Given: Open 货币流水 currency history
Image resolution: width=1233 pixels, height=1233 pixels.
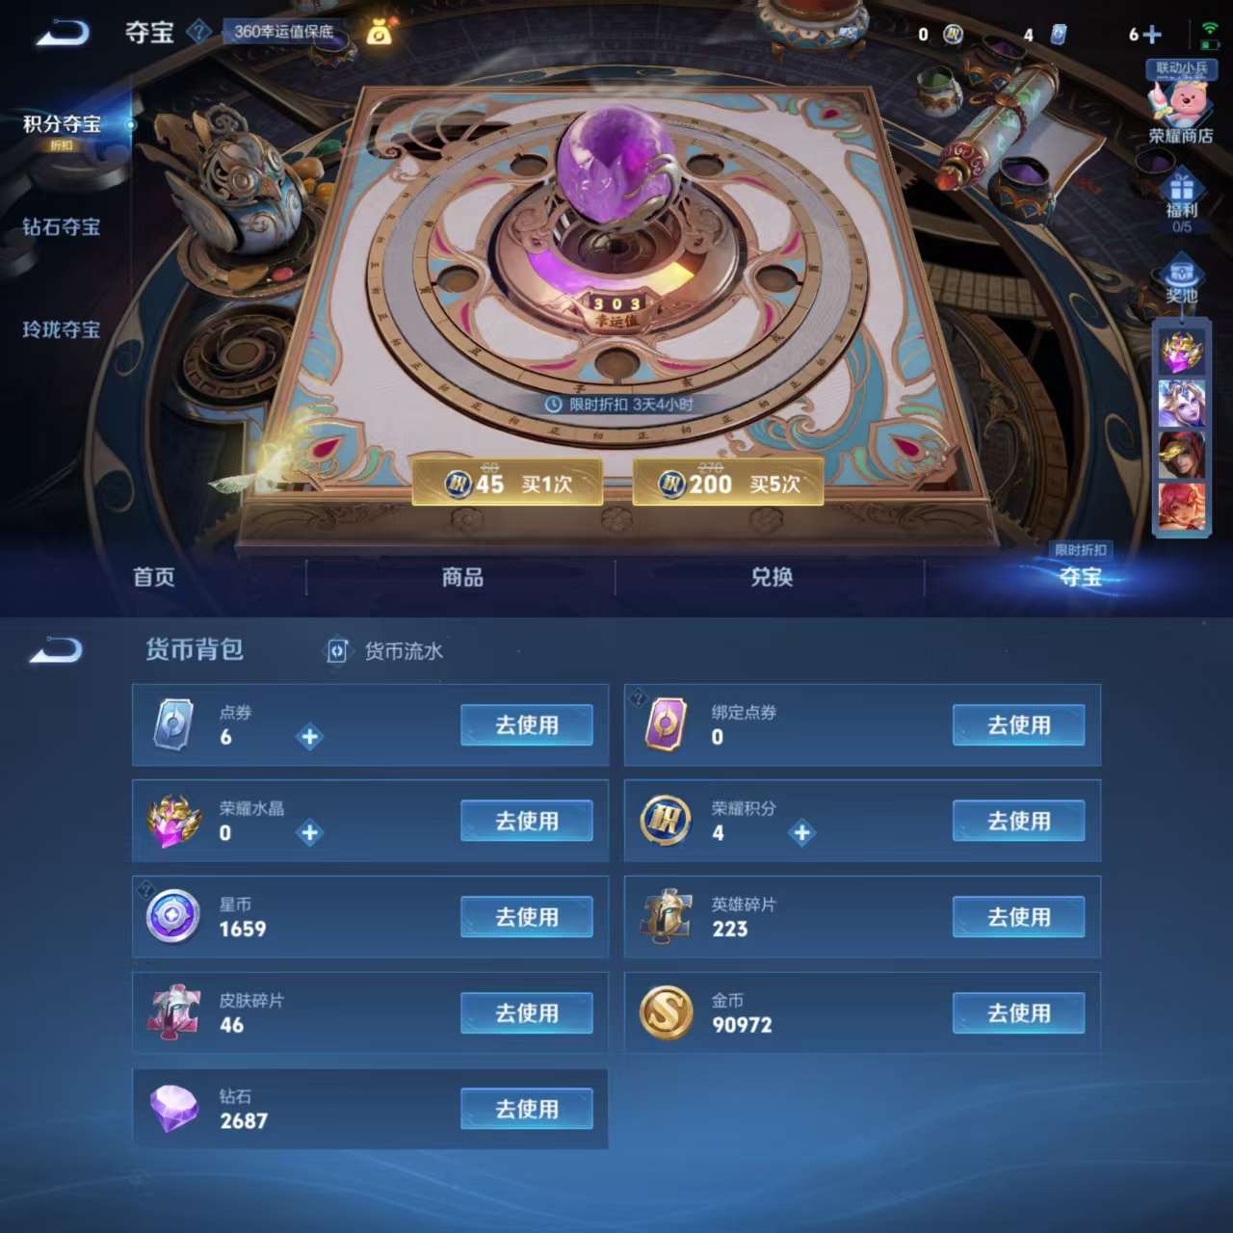Looking at the screenshot, I should point(385,651).
